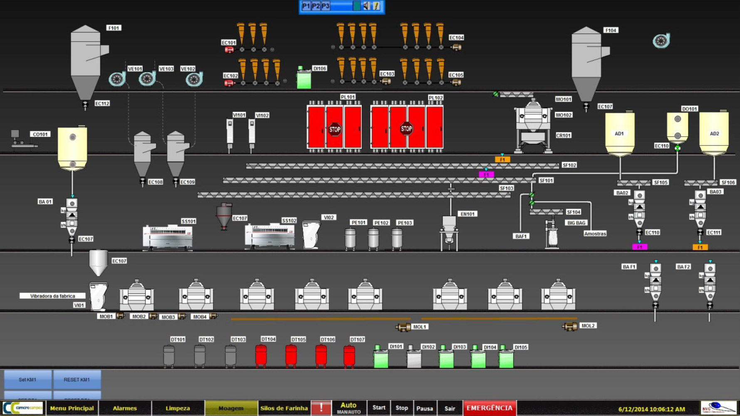
Task: Click the VE101 fan icon
Action: click(117, 79)
